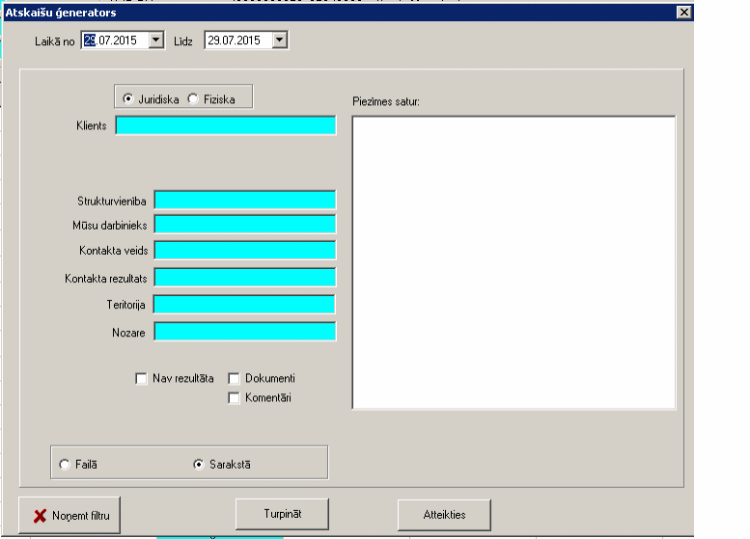Focus the Teritorija field

coord(244,304)
